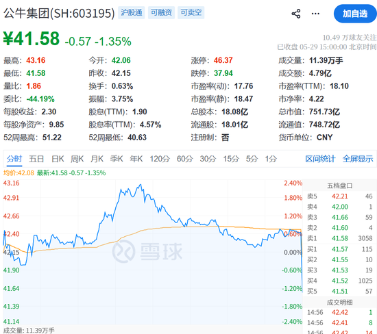
Task: Click the 今开 value 42.06
Action: click(x=121, y=60)
